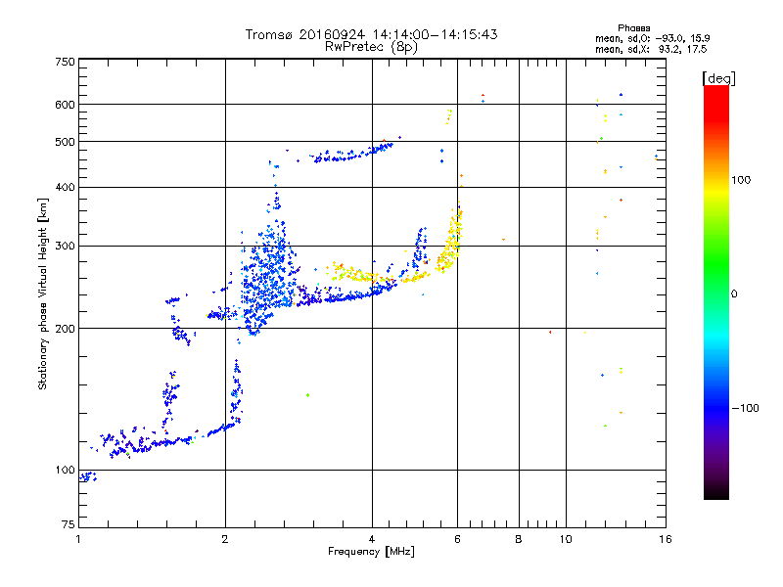Click the y-axis tick label '200'

[66, 329]
